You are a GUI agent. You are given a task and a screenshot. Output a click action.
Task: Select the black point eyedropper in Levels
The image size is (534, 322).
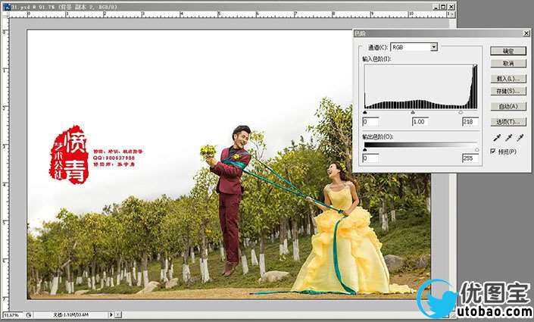[x=497, y=138]
